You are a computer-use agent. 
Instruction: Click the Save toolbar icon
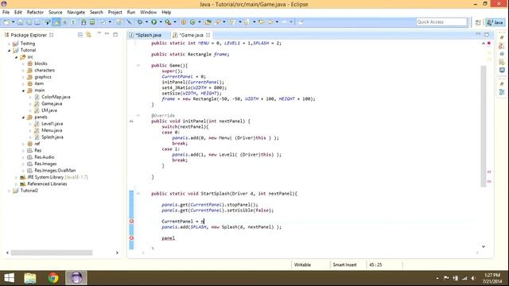coord(20,22)
